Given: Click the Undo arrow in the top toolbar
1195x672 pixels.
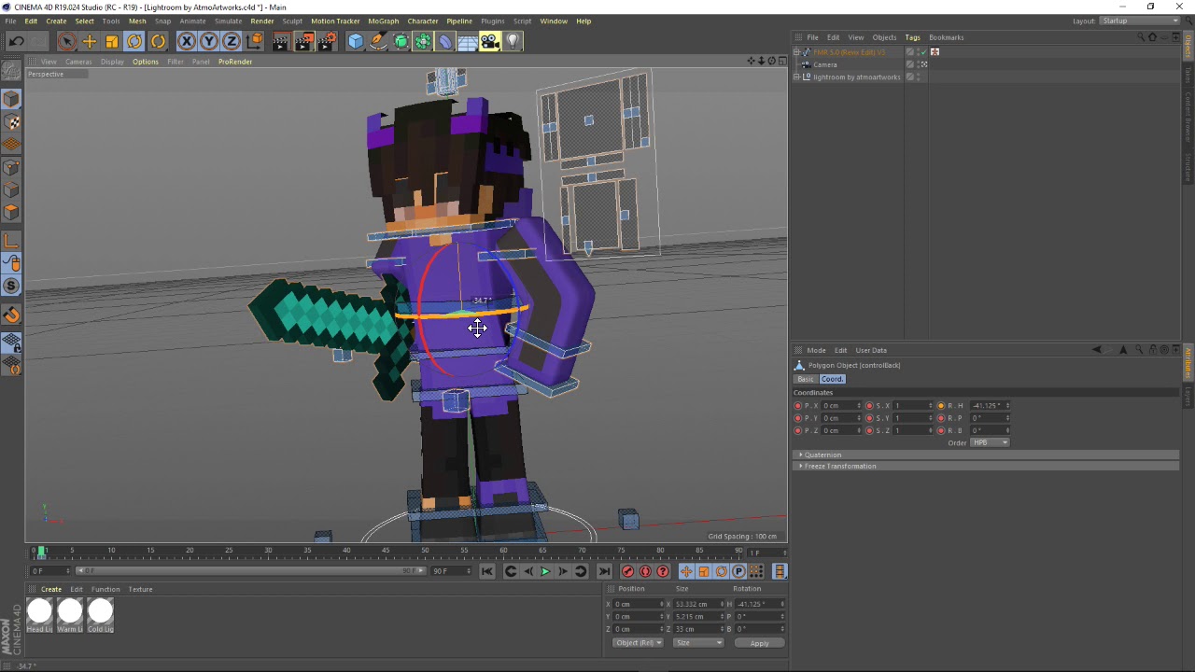Looking at the screenshot, I should (16, 41).
